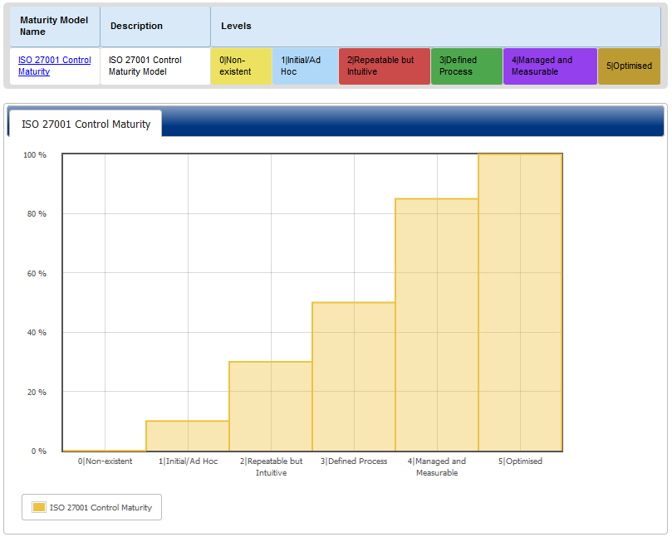Click the Levels column header
This screenshot has height=537, width=672.
[x=435, y=26]
